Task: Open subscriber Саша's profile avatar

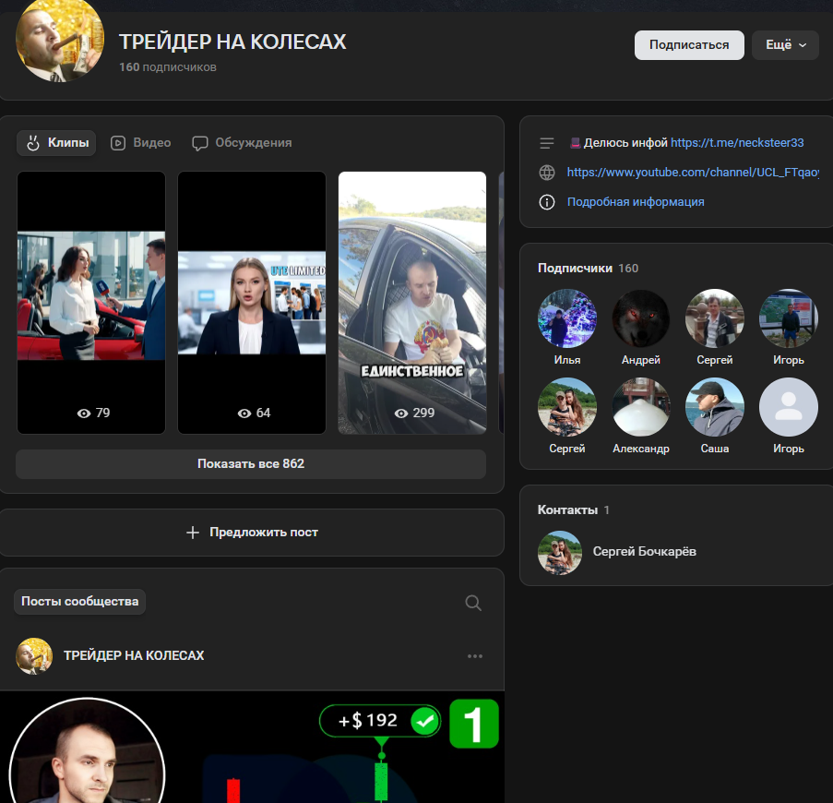Action: pos(714,407)
